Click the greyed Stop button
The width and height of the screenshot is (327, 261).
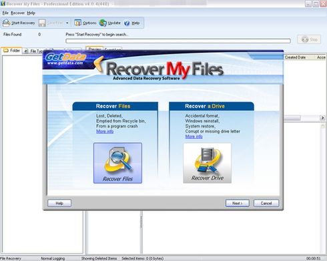309,39
